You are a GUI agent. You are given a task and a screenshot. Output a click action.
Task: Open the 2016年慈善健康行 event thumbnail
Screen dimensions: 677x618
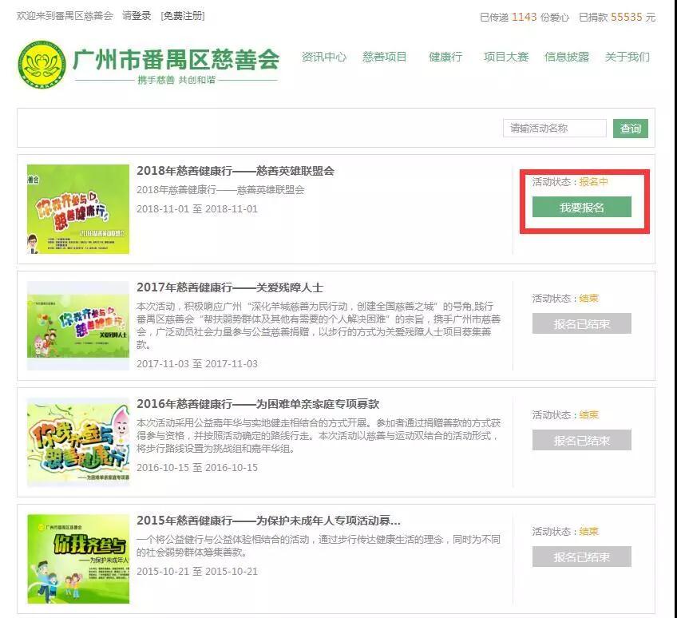point(78,442)
